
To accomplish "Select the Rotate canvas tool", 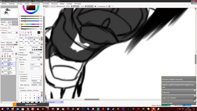I will (x=26, y=35).
